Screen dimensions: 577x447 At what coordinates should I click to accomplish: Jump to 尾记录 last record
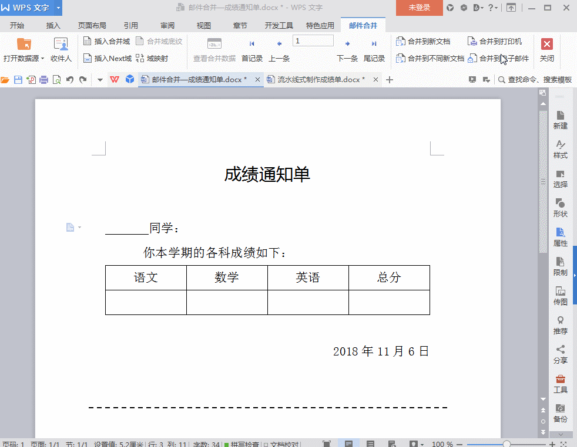[x=374, y=50]
